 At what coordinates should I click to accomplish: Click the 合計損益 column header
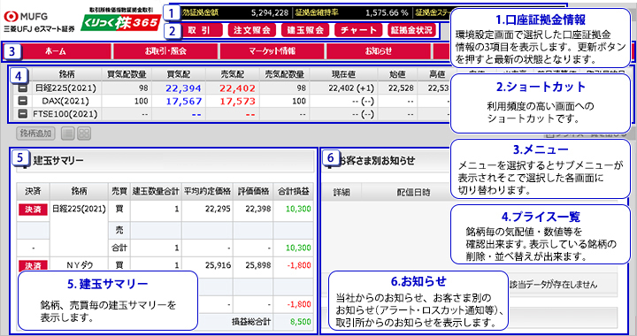[x=294, y=191]
